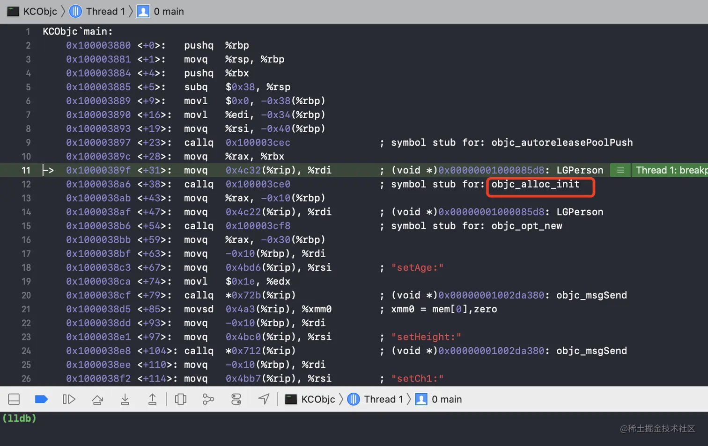708x446 pixels.
Task: Click the main frame person icon in the top jump bar
Action: coord(143,11)
